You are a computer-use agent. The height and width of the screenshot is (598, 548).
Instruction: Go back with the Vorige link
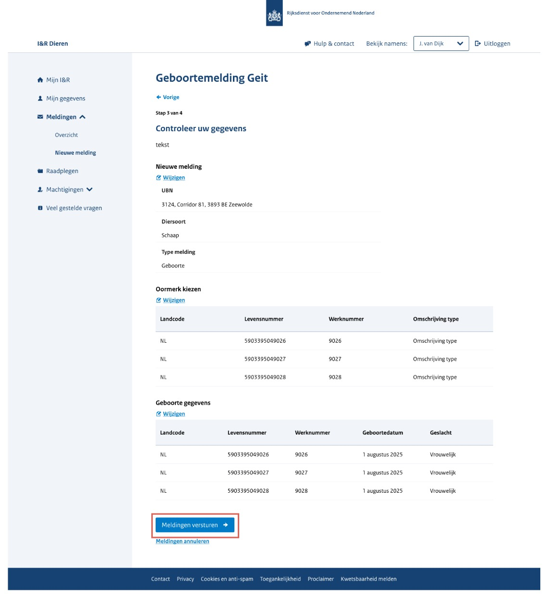point(171,97)
